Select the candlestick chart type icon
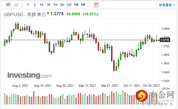The width and height of the screenshot is (178, 109). 8,5
